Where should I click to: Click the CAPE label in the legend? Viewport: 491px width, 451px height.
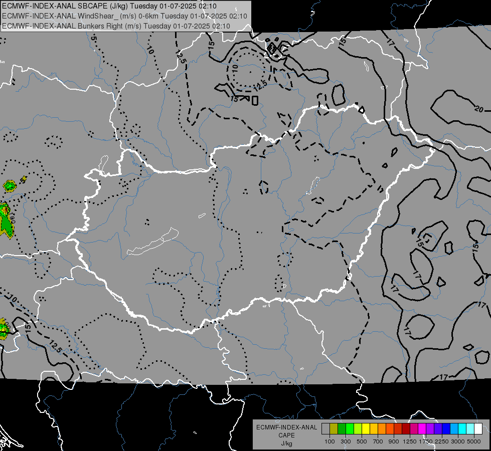click(x=286, y=435)
